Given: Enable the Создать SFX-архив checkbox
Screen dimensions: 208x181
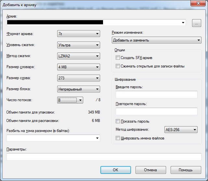Looking at the screenshot, I should pyautogui.click(x=118, y=58).
